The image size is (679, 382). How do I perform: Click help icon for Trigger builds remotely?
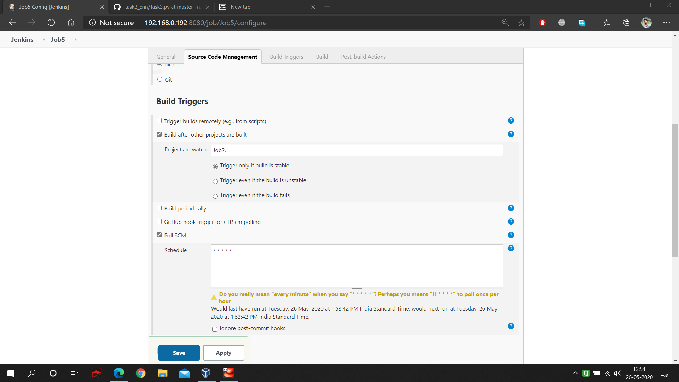(x=511, y=121)
